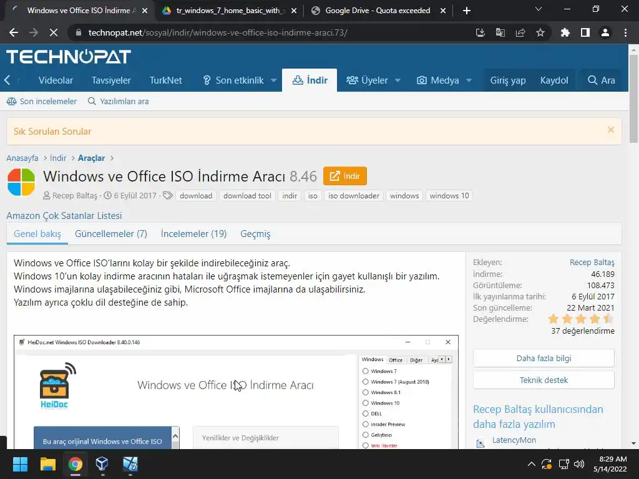Open the install app icon in address bar
Viewport: 639px width, 479px height.
click(x=480, y=32)
